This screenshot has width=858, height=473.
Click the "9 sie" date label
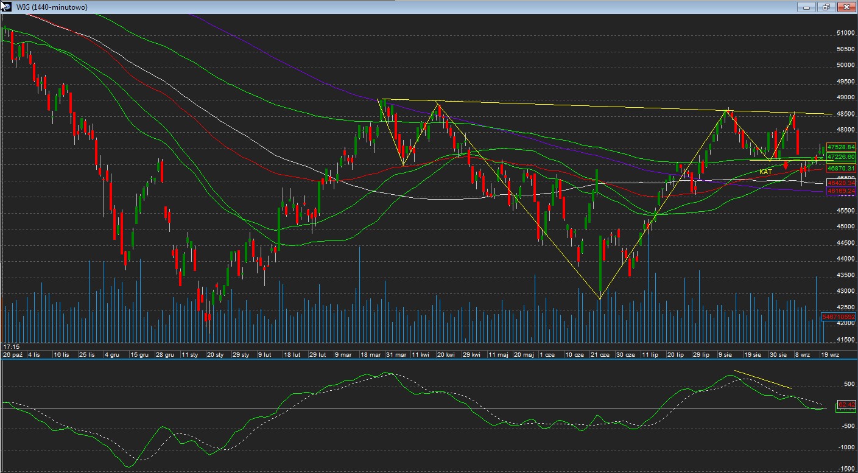tap(726, 354)
